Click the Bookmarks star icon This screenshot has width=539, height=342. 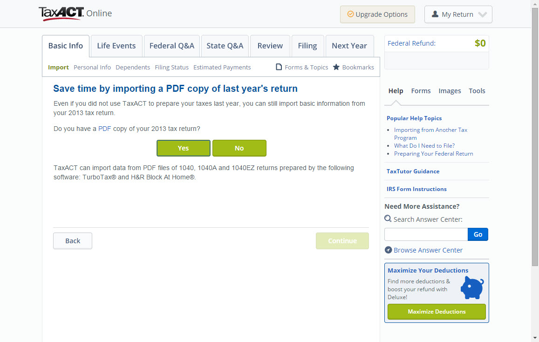pyautogui.click(x=336, y=67)
